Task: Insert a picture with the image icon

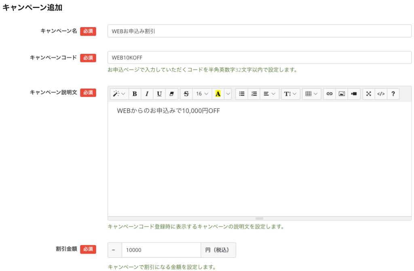Action: click(342, 94)
